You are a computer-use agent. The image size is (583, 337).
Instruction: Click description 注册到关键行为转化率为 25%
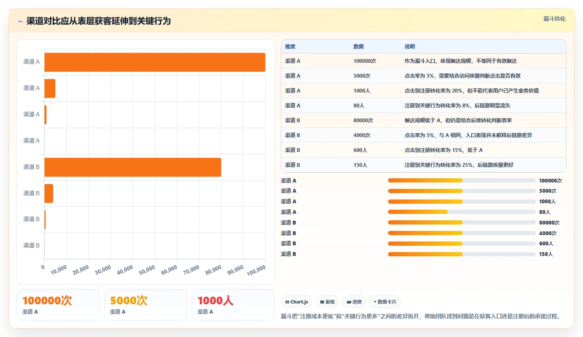[459, 165]
